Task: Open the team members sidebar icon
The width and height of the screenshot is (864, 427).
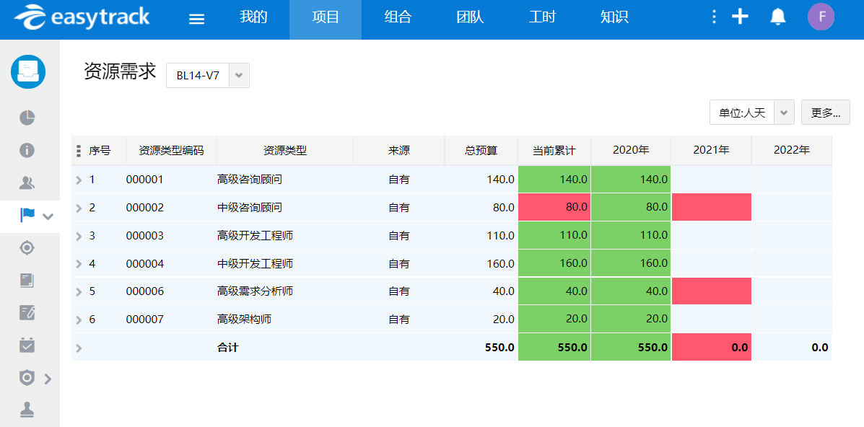Action: (27, 183)
